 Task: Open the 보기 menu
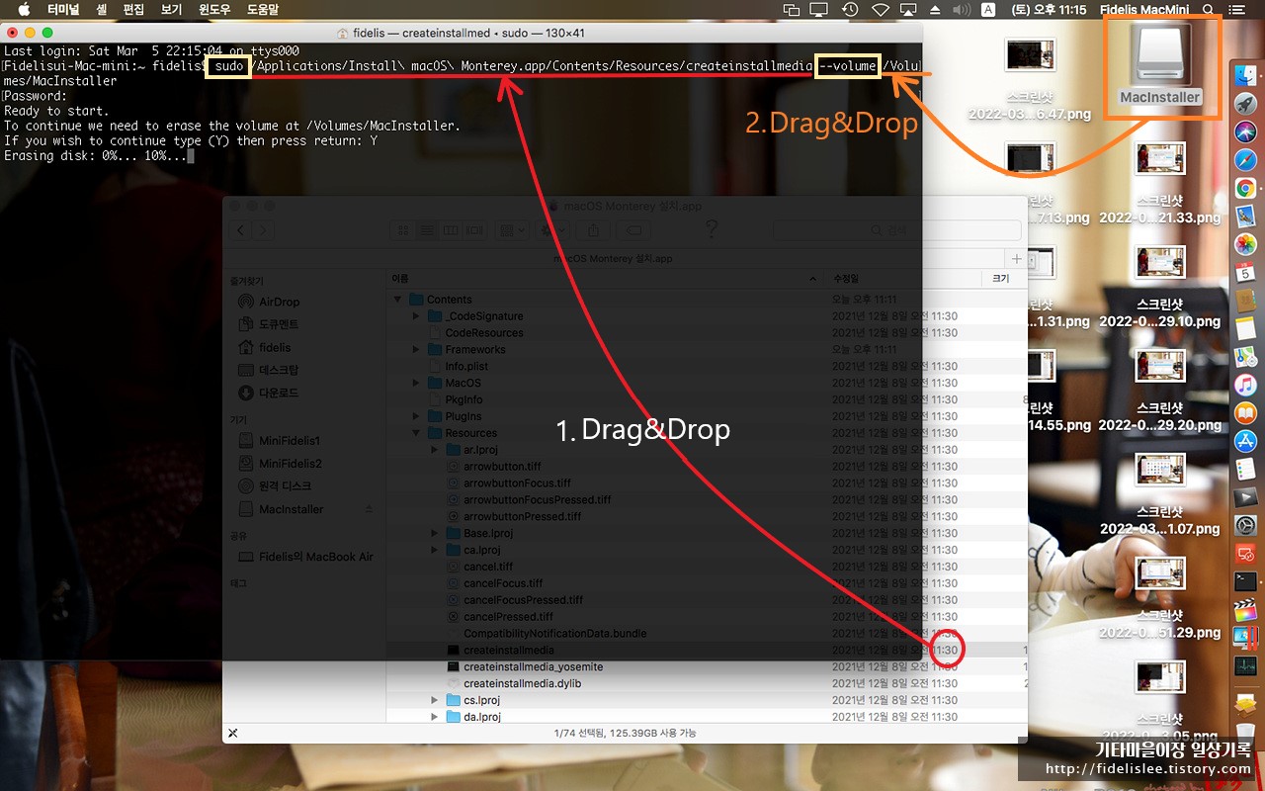172,10
